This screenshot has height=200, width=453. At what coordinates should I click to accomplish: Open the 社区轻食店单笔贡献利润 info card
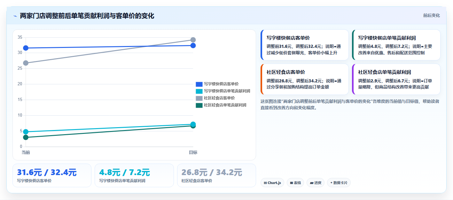click(396, 79)
